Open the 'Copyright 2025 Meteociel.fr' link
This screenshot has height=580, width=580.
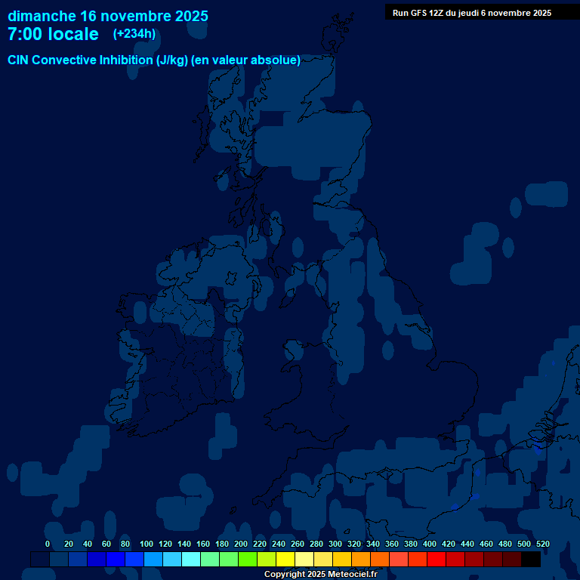pyautogui.click(x=320, y=574)
